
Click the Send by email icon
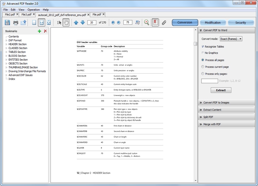pos(23,22)
